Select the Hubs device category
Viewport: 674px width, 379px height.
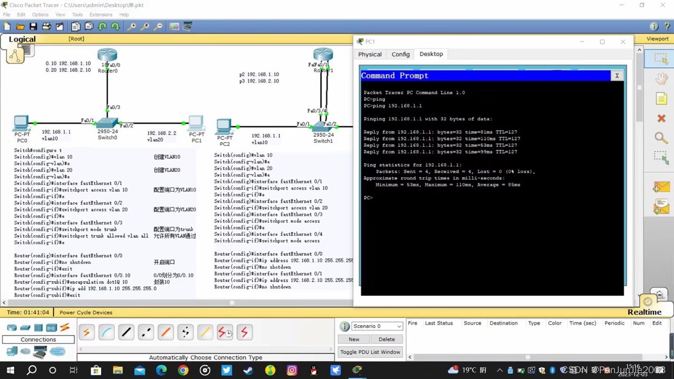(x=38, y=328)
